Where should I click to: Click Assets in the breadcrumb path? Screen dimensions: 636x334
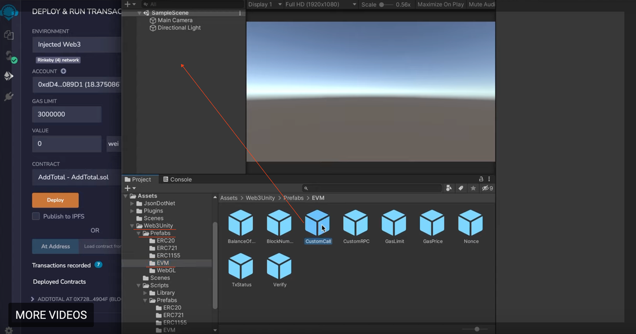point(229,198)
